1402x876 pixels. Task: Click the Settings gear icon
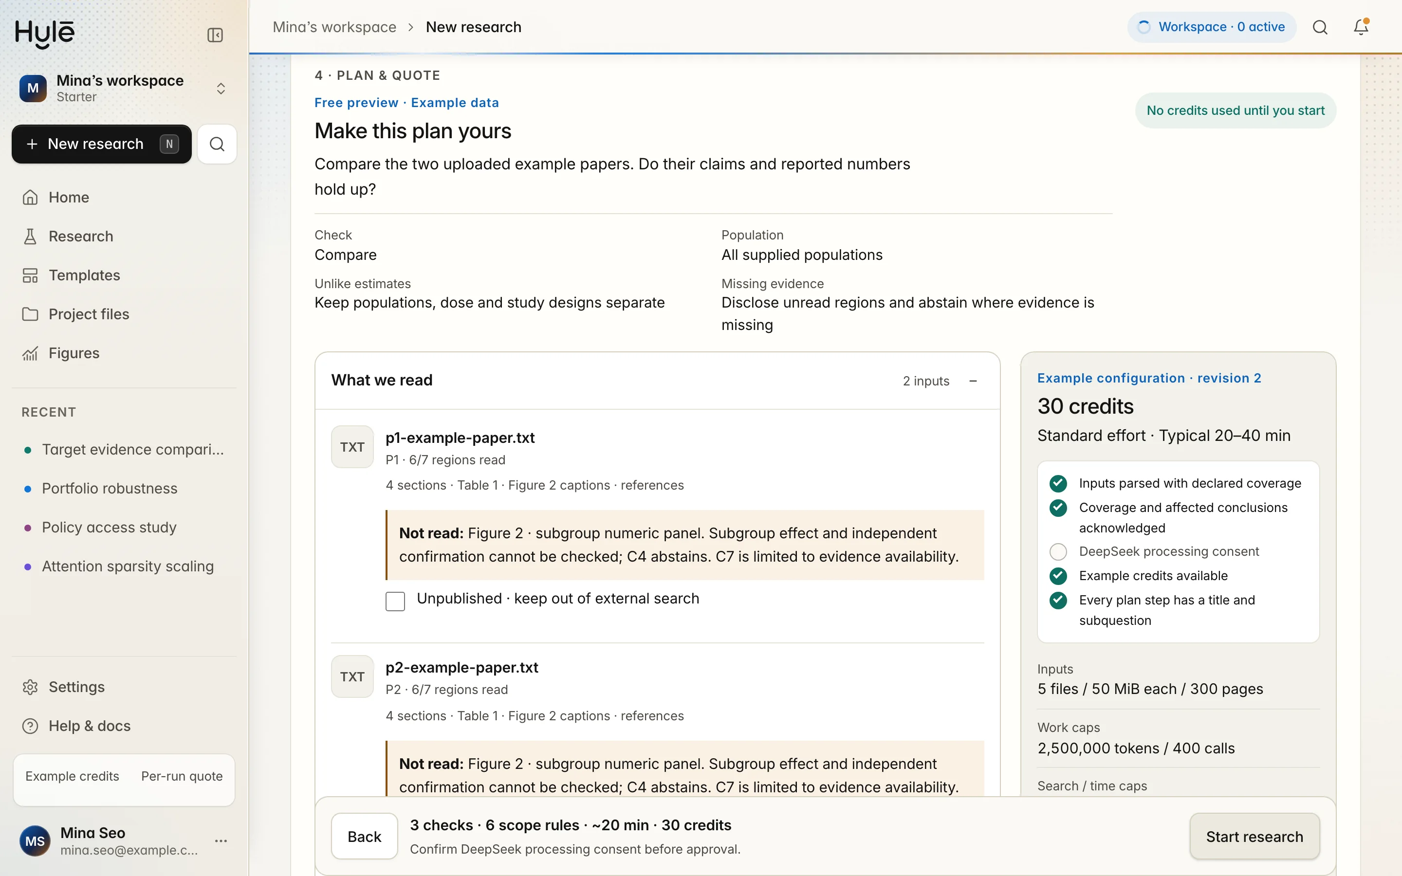[x=30, y=687]
